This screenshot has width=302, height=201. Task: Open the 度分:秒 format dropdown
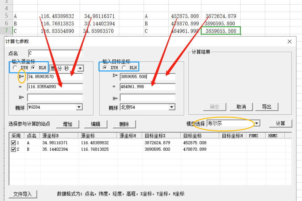click(80, 68)
